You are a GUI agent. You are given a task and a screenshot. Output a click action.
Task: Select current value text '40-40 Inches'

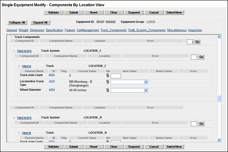(78, 90)
